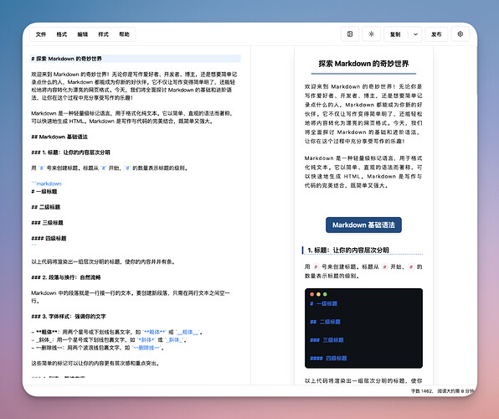Click editor line ### 2. 段落与换行
The image size is (499, 419).
coord(66,277)
